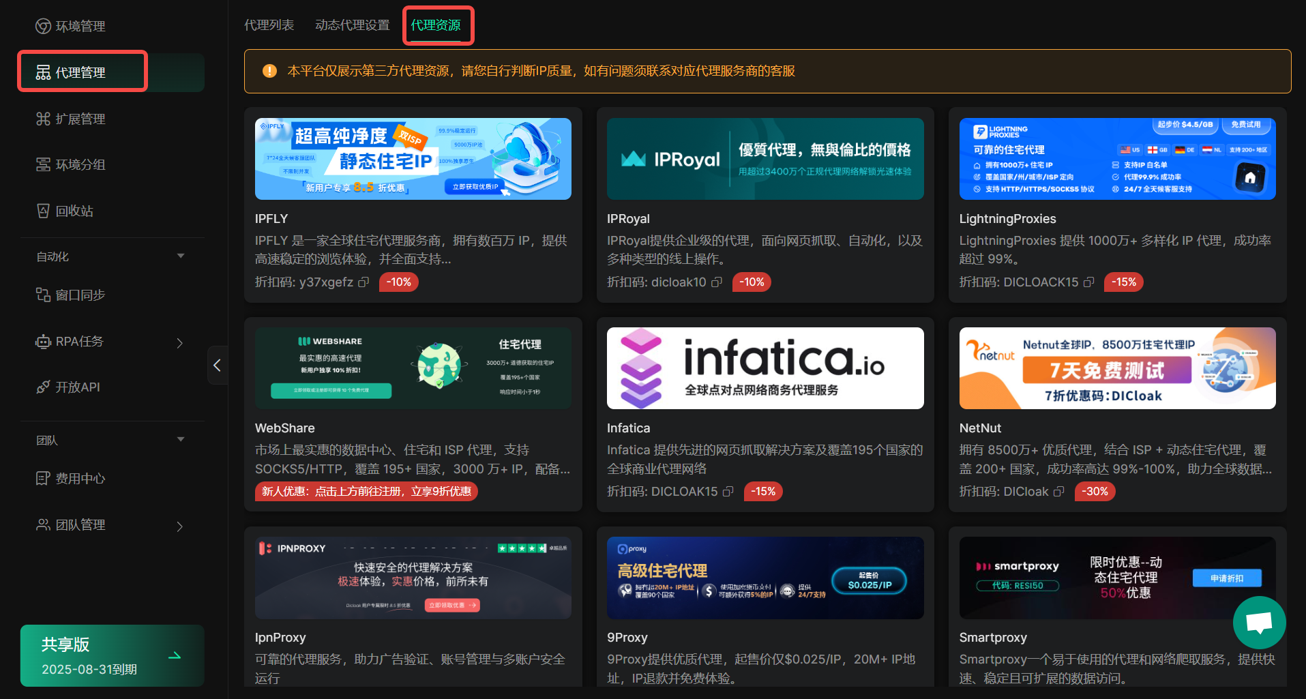Click the IPFLY card title
The height and width of the screenshot is (699, 1306).
[271, 219]
